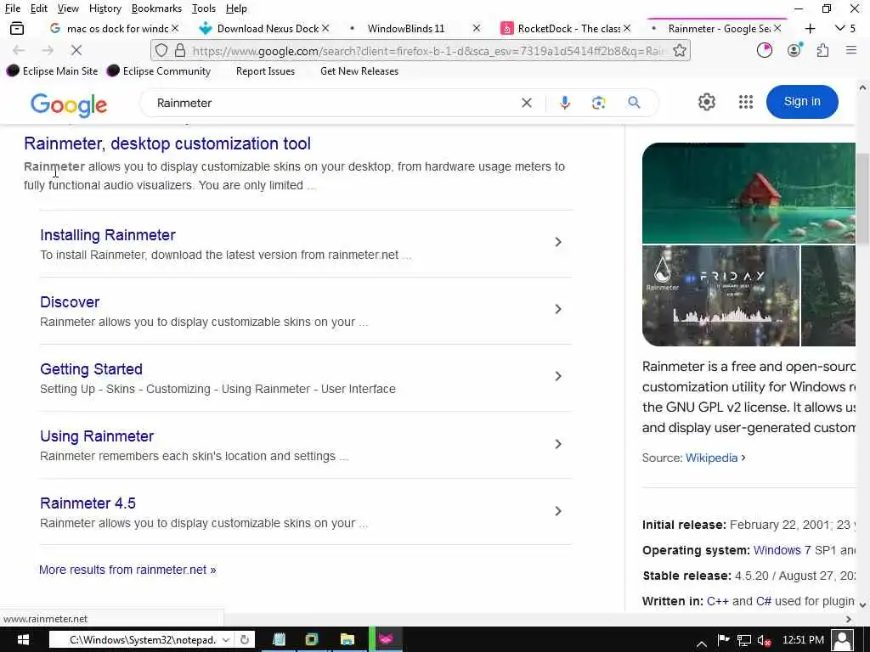
Task: Show hidden tray icons chevron
Action: point(701,644)
